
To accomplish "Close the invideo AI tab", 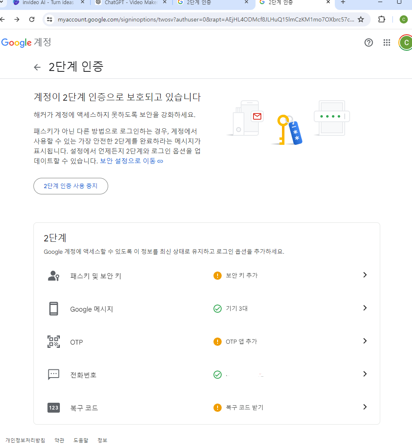I will 83,2.
